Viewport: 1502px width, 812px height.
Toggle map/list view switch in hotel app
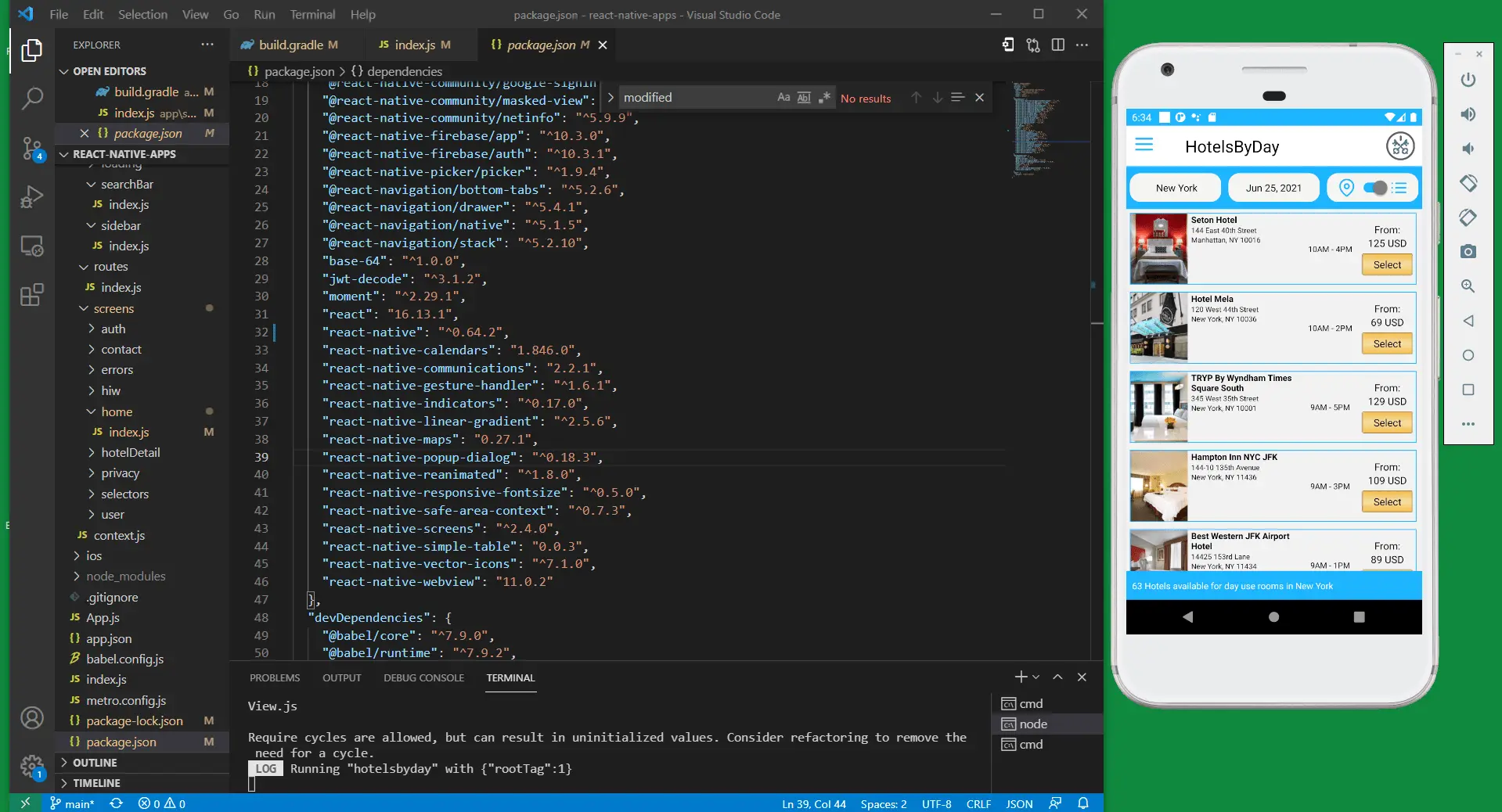pos(1374,188)
